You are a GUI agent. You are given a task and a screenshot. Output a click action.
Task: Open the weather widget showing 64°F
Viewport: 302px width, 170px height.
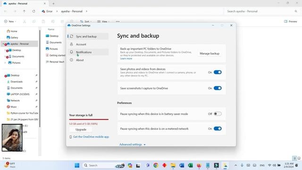tap(9, 165)
